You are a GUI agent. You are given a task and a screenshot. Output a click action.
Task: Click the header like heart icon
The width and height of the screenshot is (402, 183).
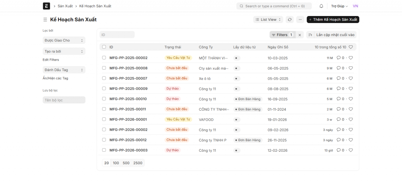(351, 47)
